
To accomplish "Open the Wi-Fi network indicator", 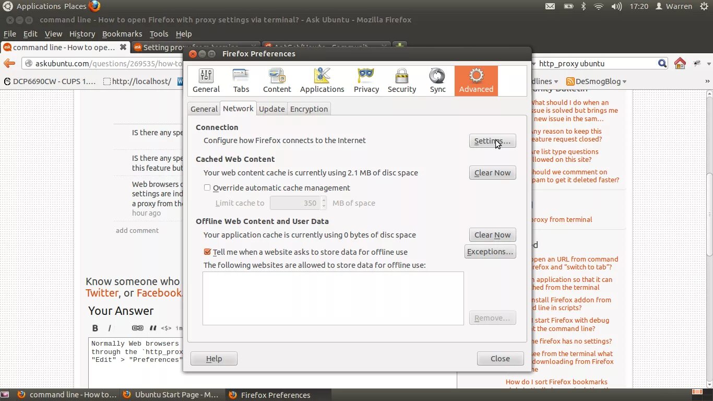I will tap(599, 6).
